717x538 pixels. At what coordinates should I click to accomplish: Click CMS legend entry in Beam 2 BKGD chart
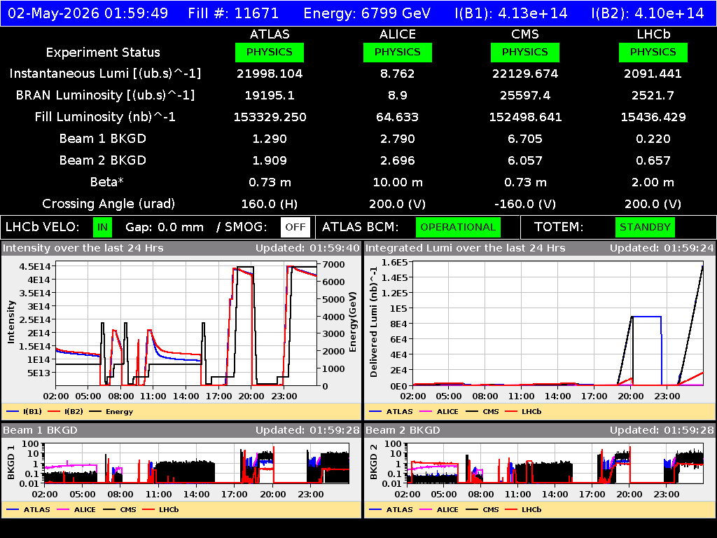pyautogui.click(x=482, y=510)
